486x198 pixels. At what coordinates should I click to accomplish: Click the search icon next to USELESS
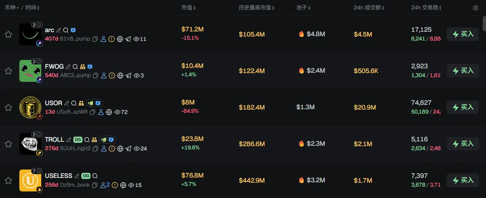click(95, 176)
